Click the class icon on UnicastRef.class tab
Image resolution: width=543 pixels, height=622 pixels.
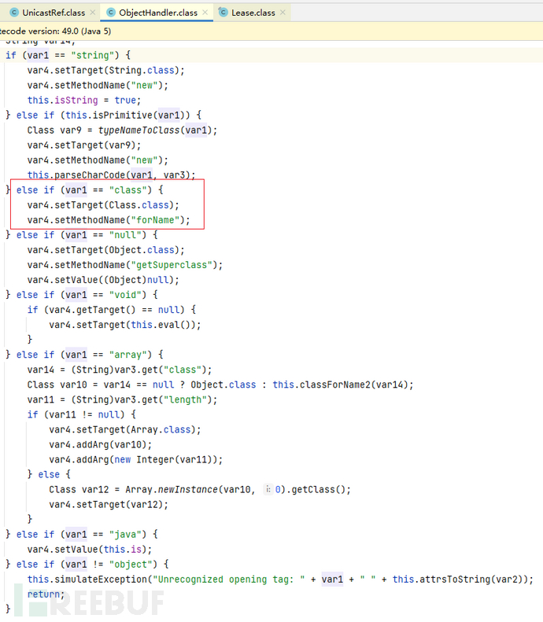(x=13, y=13)
